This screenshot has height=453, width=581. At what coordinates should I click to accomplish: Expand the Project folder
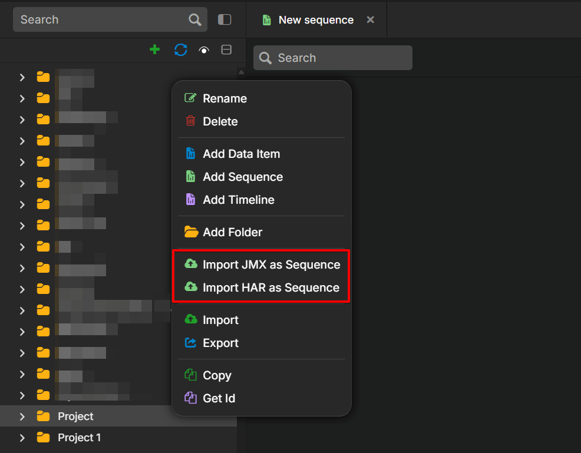(22, 416)
